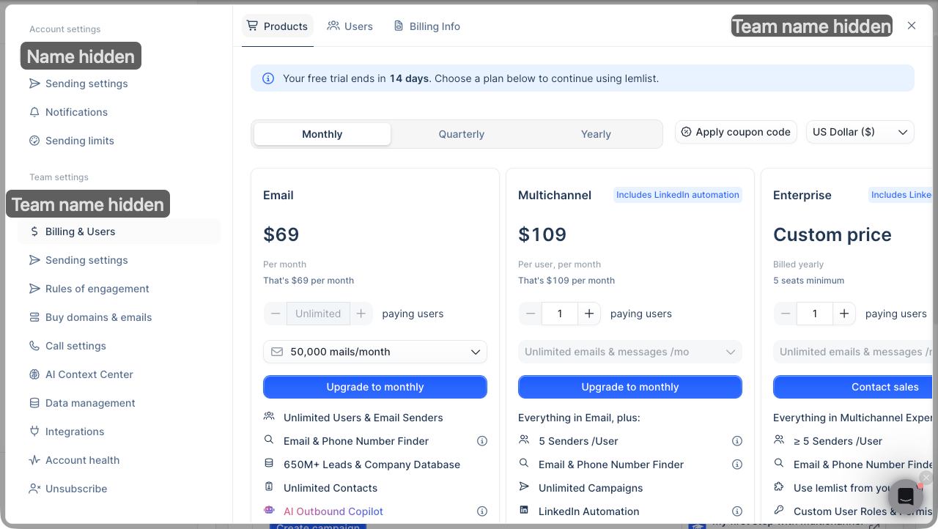Open the US Dollar currency dropdown
This screenshot has height=529, width=938.
click(x=860, y=132)
